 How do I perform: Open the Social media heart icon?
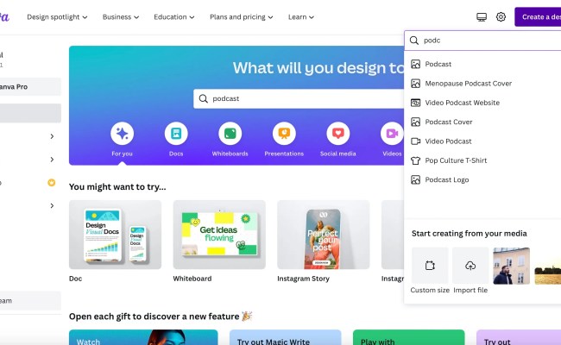[x=338, y=134]
